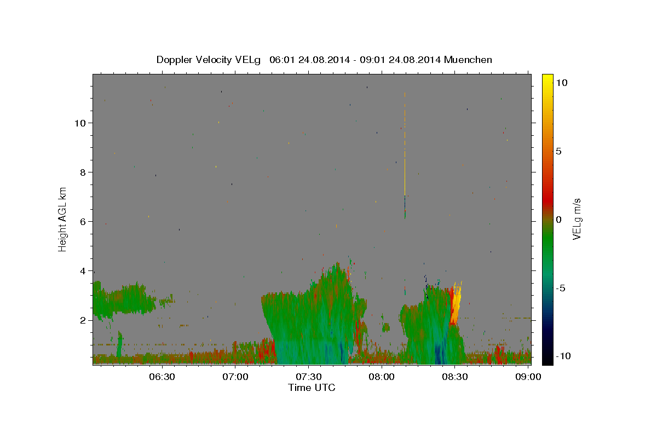Screen dimensions: 657x438
Task: Click the 08:00 time tick label
Action: [x=382, y=377]
